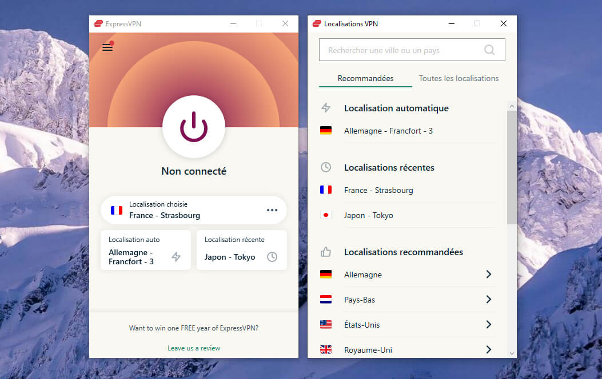602x379 pixels.
Task: Connect to Allemagne - Francfort - 3 auto card
Action: pos(146,250)
